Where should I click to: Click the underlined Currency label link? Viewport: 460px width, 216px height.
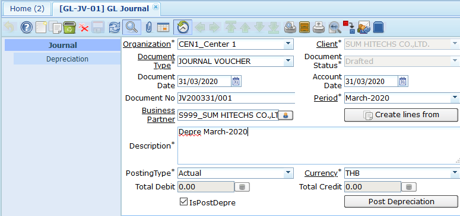tap(321, 173)
